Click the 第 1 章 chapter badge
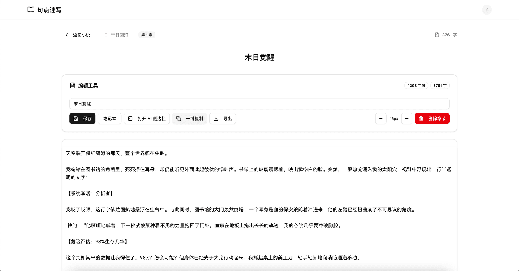Viewport: 519px width, 271px height. 147,35
